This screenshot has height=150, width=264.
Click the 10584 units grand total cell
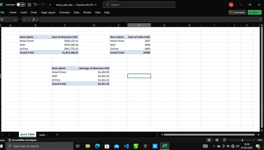click(139, 53)
